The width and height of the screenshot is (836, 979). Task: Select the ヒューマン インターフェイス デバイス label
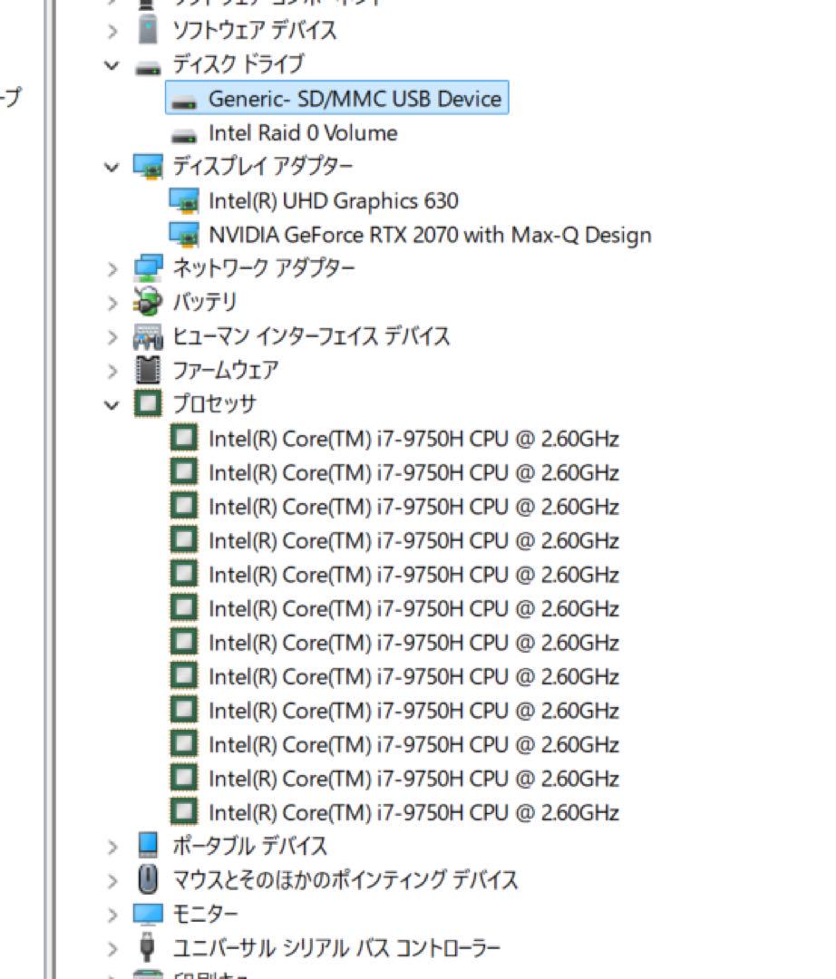(311, 336)
